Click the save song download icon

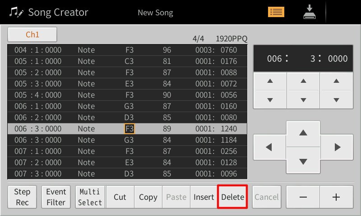click(309, 12)
